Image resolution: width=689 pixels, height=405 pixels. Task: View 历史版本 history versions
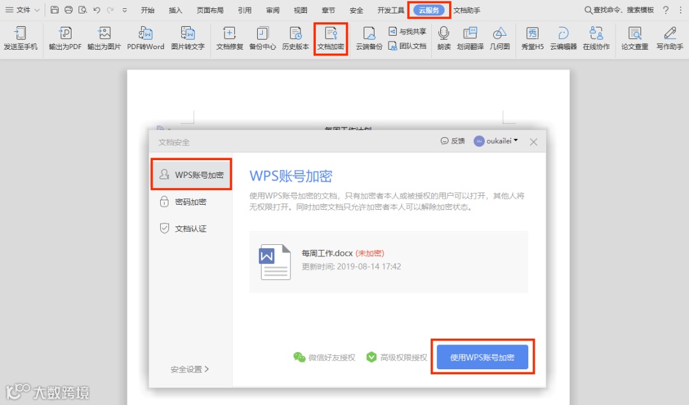(295, 38)
